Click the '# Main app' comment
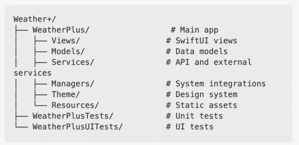The width and height of the screenshot is (299, 145). [195, 30]
